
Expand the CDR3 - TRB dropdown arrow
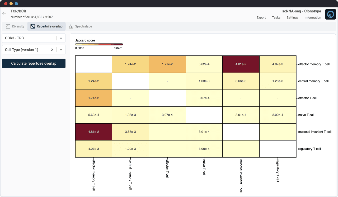click(61, 38)
